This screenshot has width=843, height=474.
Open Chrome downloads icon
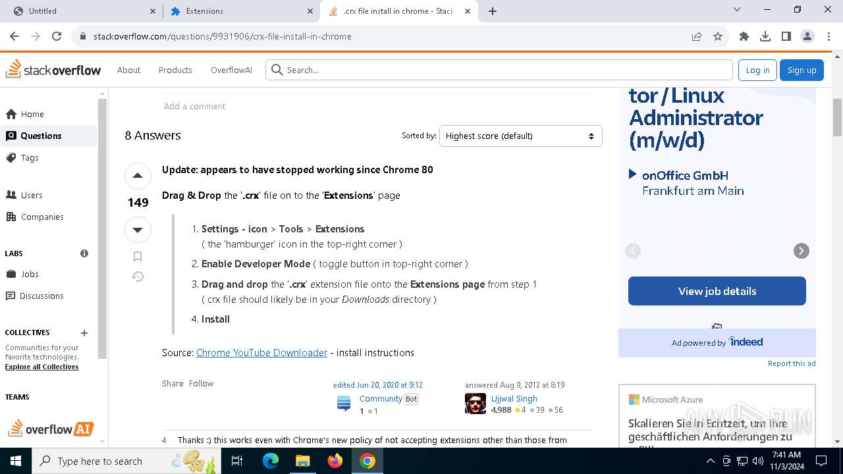765,36
